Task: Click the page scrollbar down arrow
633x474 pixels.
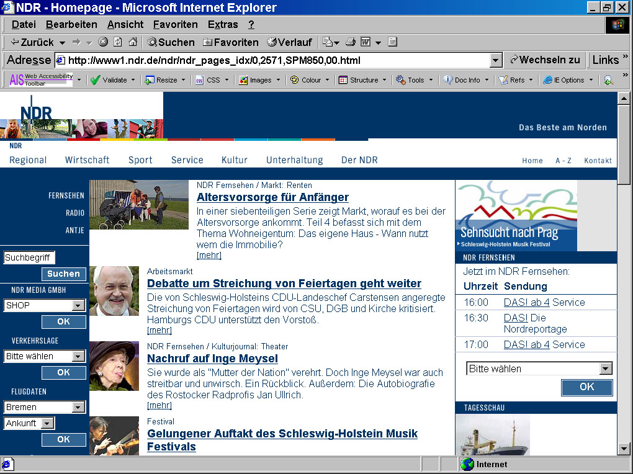Action: pos(624,448)
